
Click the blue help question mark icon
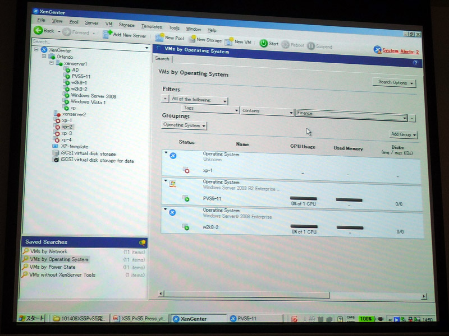point(415,63)
